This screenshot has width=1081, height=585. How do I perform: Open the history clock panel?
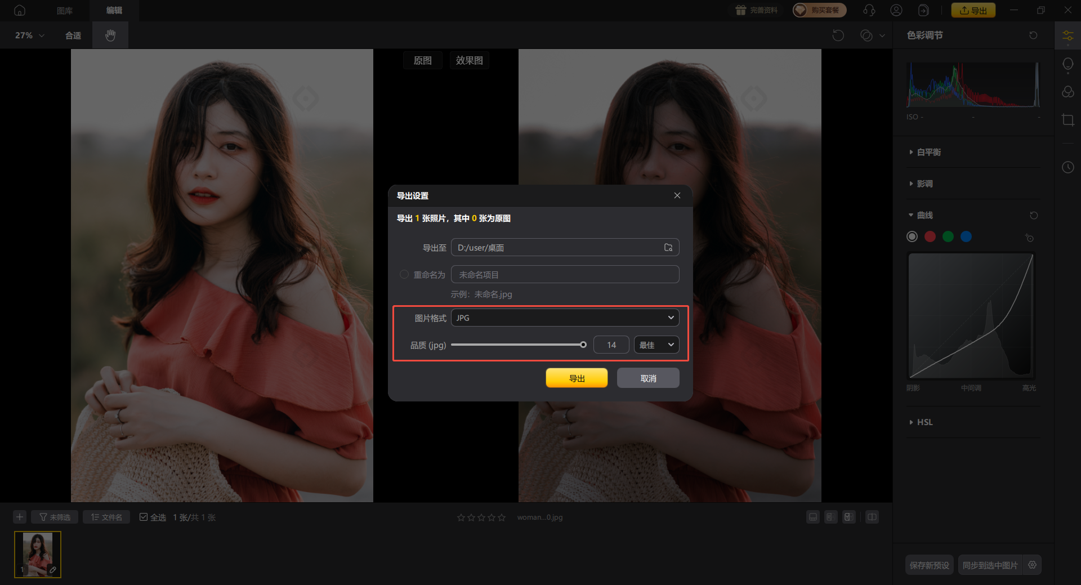pos(1067,167)
